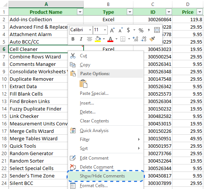This screenshot has height=189, width=204.
Task: Choose Paste Special from context menu
Action: (x=106, y=93)
